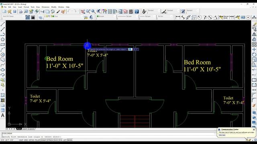257x144 pixels.
Task: Open the ByLayer color control dropdown
Action: pos(106,16)
